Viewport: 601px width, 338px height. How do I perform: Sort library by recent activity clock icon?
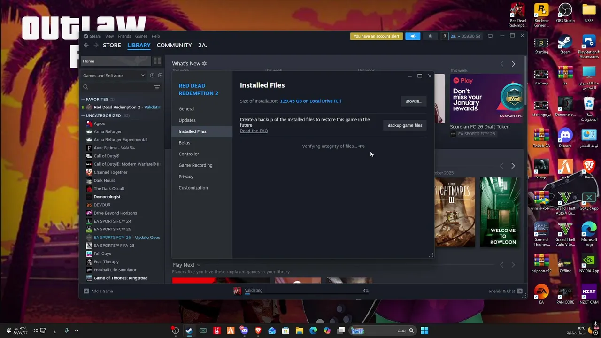click(152, 75)
